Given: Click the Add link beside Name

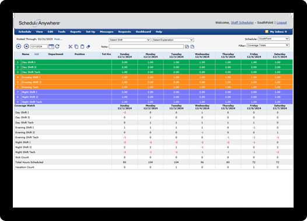Looking at the screenshot, I should pyautogui.click(x=37, y=54).
